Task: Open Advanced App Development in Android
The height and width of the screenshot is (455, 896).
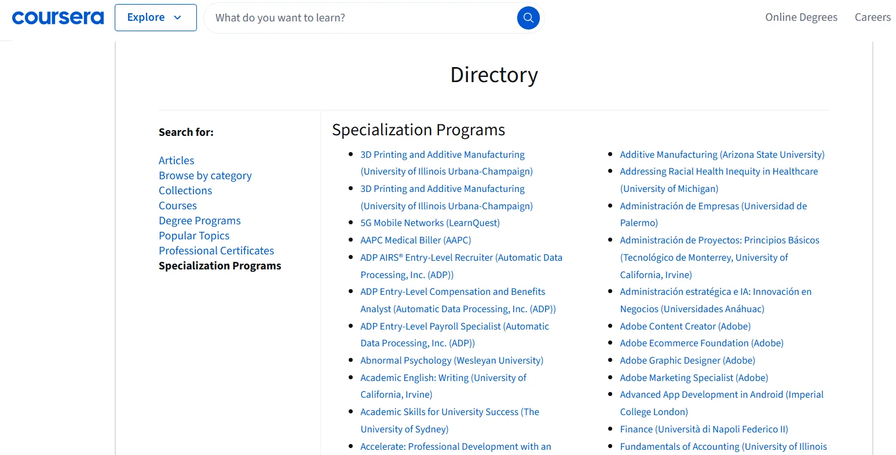Action: [721, 394]
